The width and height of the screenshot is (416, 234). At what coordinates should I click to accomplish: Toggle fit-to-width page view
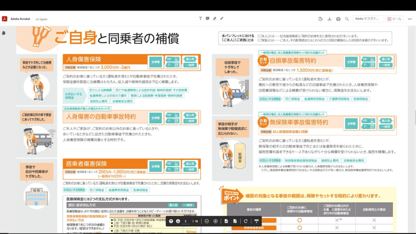coord(226,221)
